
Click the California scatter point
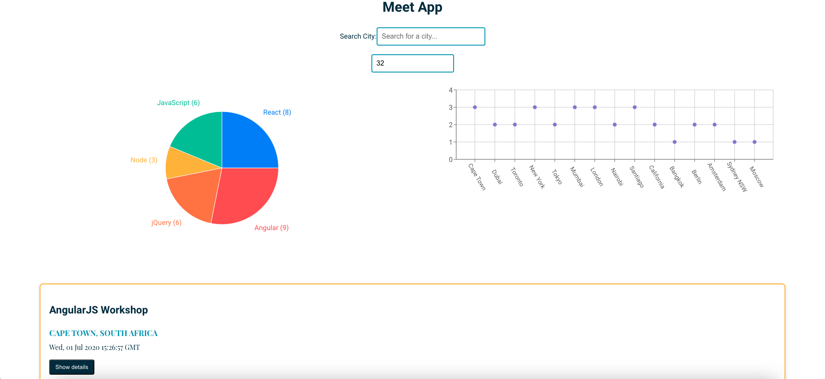(x=655, y=125)
